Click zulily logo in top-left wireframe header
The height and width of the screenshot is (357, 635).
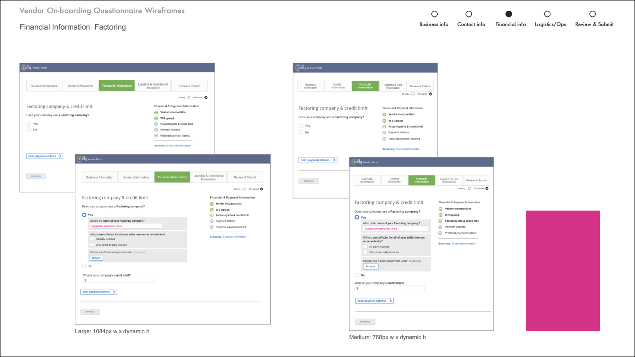coord(26,67)
